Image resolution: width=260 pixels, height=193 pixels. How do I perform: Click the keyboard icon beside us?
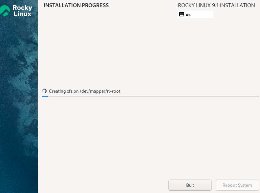point(182,14)
